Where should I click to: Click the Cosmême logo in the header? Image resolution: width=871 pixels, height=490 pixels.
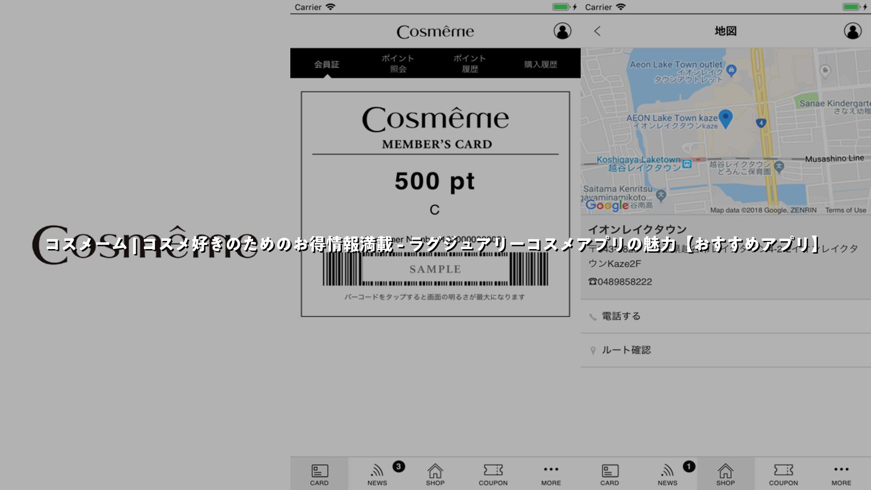pos(435,31)
